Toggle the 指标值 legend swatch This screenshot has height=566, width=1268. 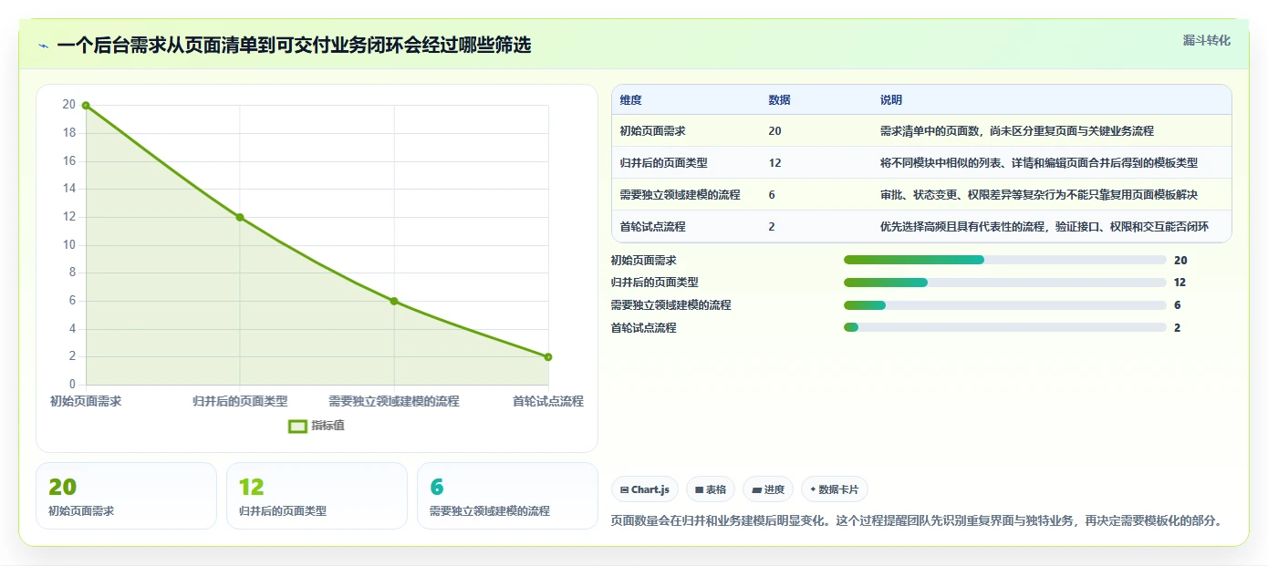coord(297,426)
